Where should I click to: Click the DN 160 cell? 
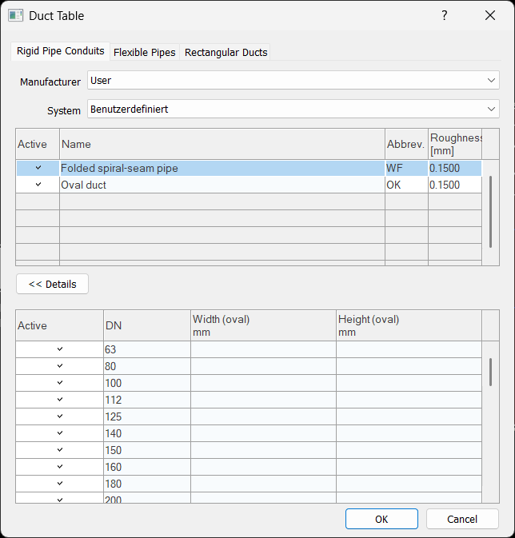[147, 467]
